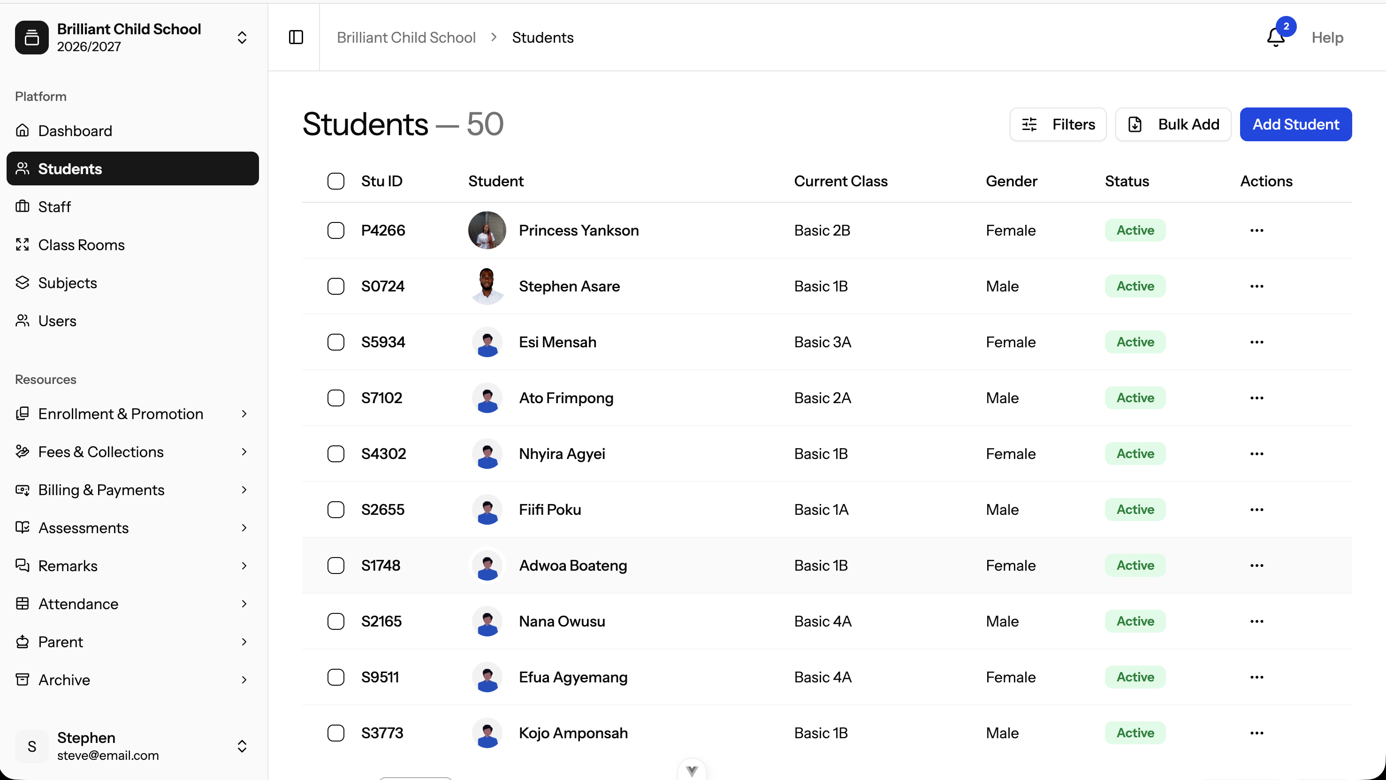
Task: Click Princess Yankson's profile photo
Action: (487, 230)
